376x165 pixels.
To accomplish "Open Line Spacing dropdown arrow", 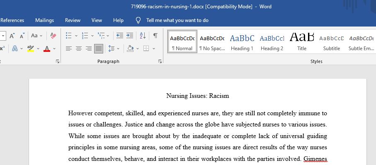I will (118, 49).
